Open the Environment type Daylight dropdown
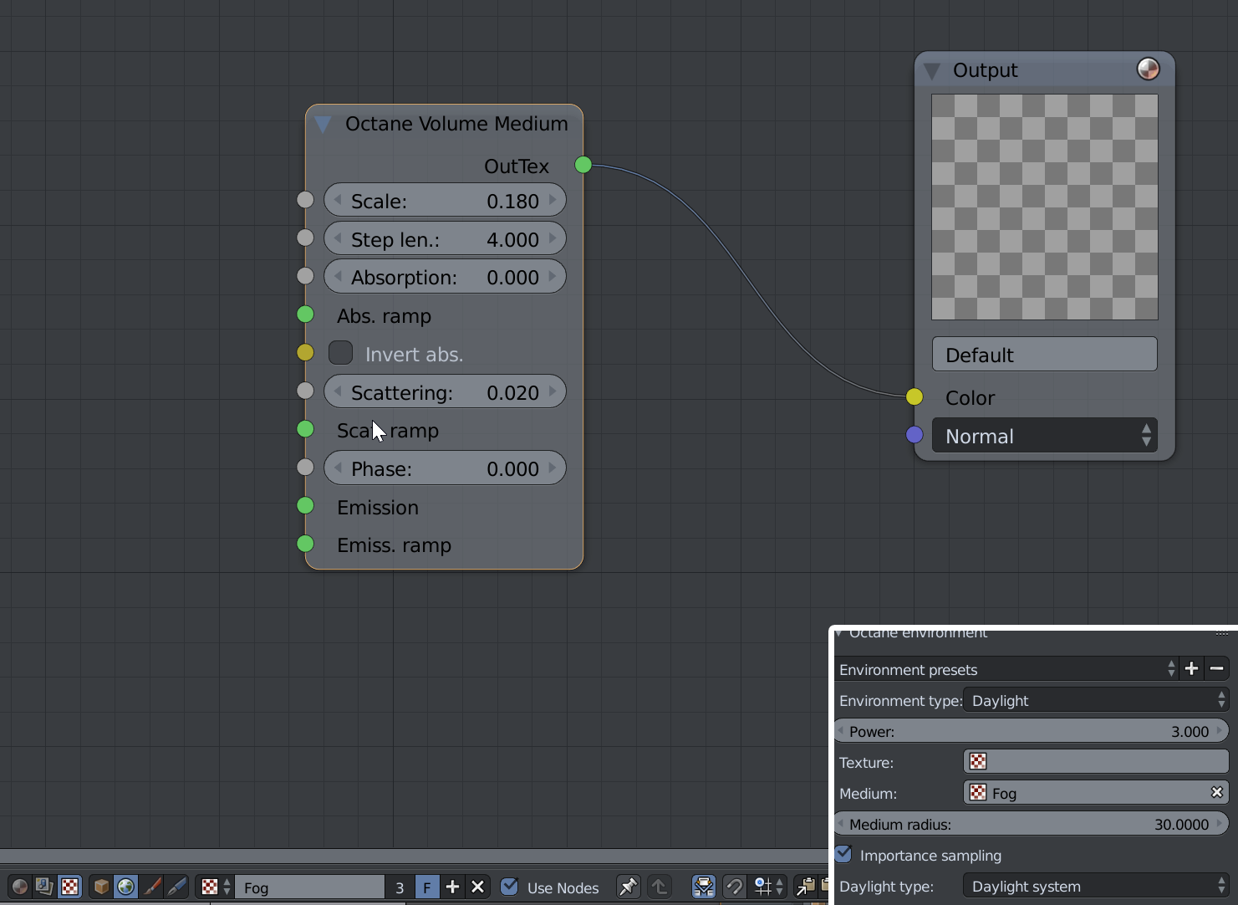Image resolution: width=1238 pixels, height=905 pixels. (1096, 700)
